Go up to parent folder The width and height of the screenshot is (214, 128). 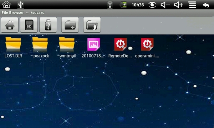92,25
